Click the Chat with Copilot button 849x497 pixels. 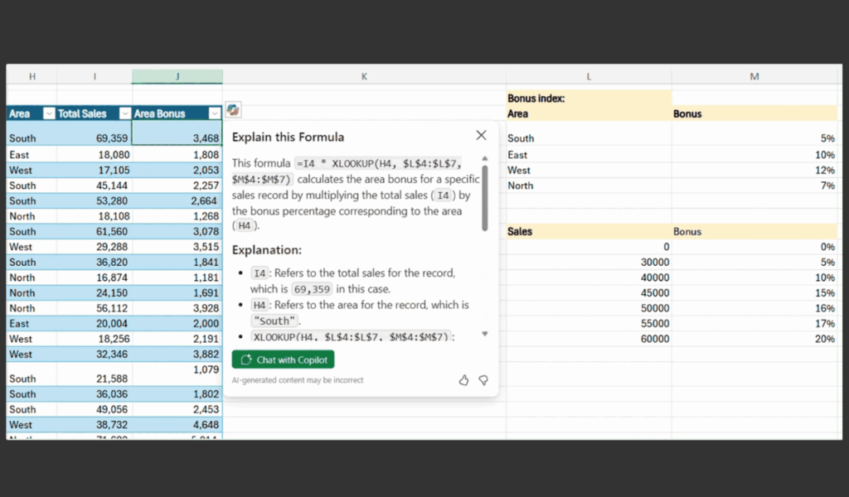(x=283, y=359)
